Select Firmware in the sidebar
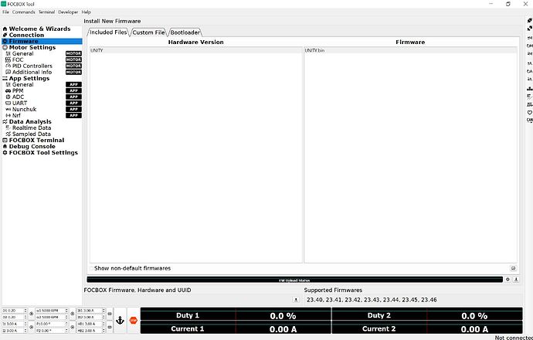533x340 pixels. pyautogui.click(x=42, y=41)
